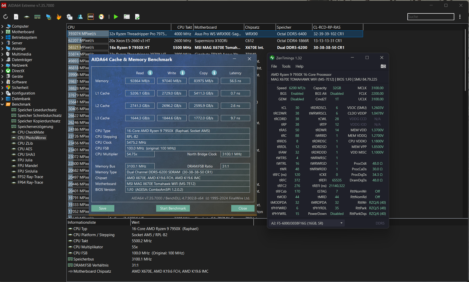This screenshot has height=282, width=469.
Task: Click the blue users icon in toolbar
Action: 80,17
